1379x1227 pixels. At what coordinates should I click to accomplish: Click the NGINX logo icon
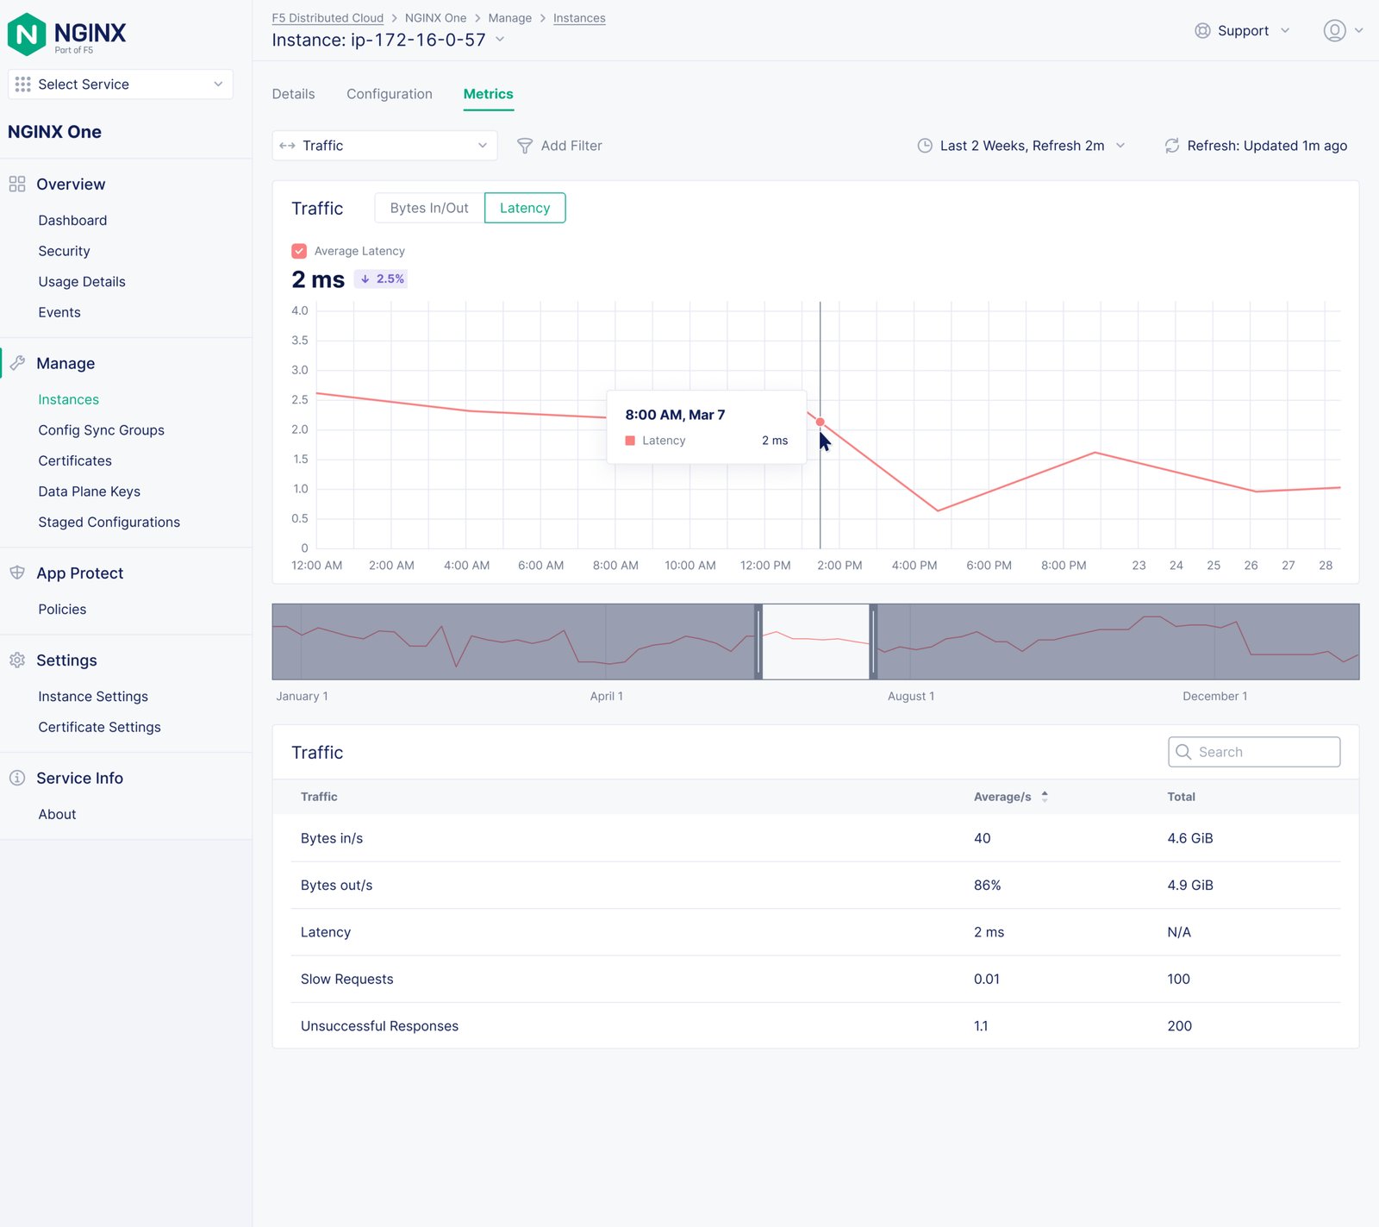(x=27, y=34)
